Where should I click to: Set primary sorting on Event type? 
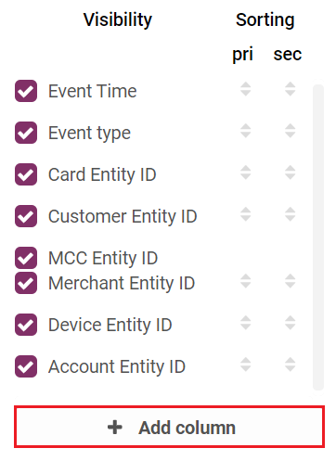tap(246, 131)
